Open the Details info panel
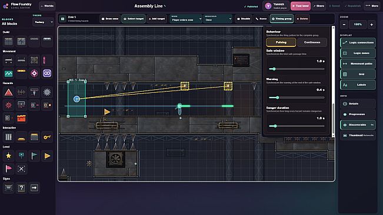The height and width of the screenshot is (215, 383). click(358, 103)
